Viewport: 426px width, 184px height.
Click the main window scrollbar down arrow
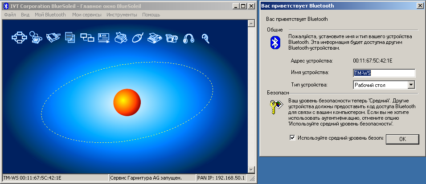[x=251, y=170]
